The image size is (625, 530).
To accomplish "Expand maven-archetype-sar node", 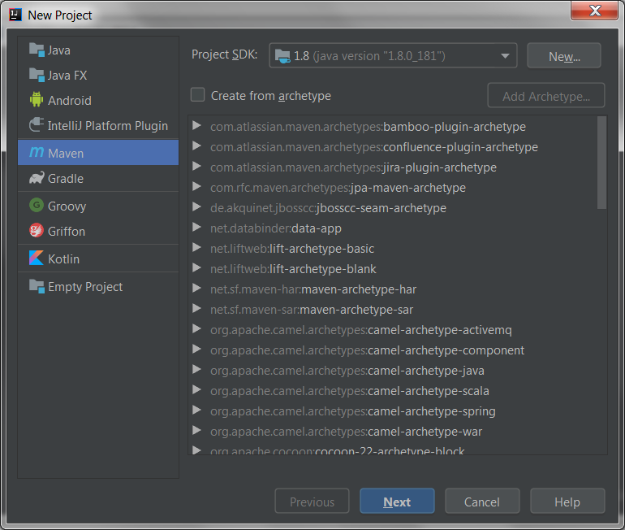I will 196,309.
